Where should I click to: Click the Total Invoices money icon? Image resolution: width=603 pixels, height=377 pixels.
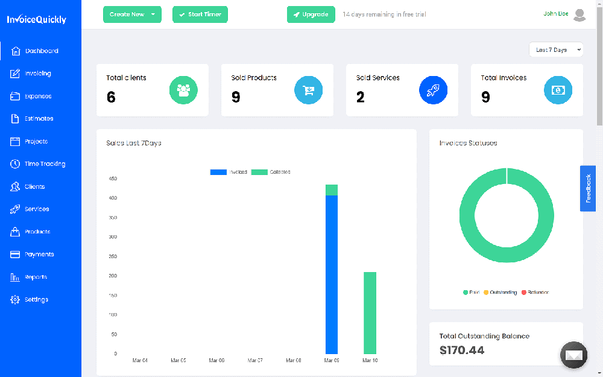click(558, 90)
